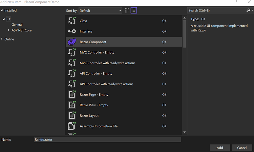
Task: Select the C# category label
Action: point(8,19)
